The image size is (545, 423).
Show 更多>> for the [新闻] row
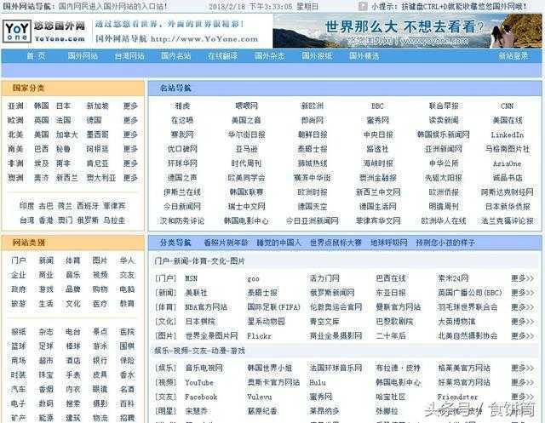(x=522, y=293)
